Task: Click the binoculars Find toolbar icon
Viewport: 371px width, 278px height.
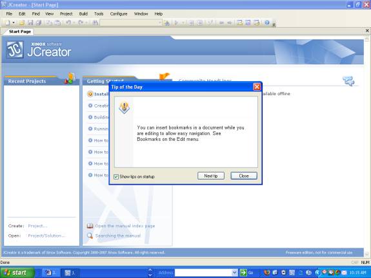Action: pyautogui.click(x=95, y=23)
